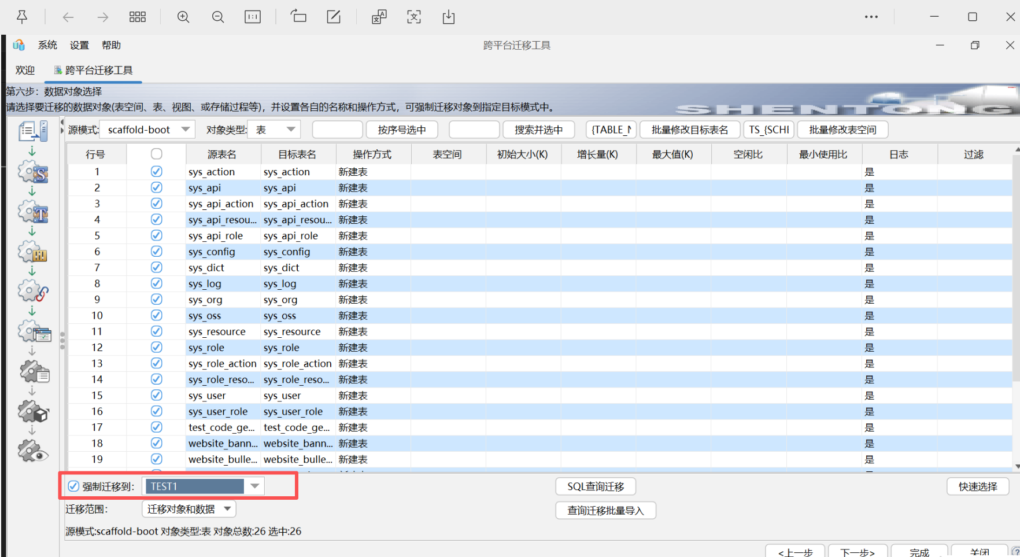Click the 批量修改目标表名 button
1020x557 pixels.
pos(690,130)
